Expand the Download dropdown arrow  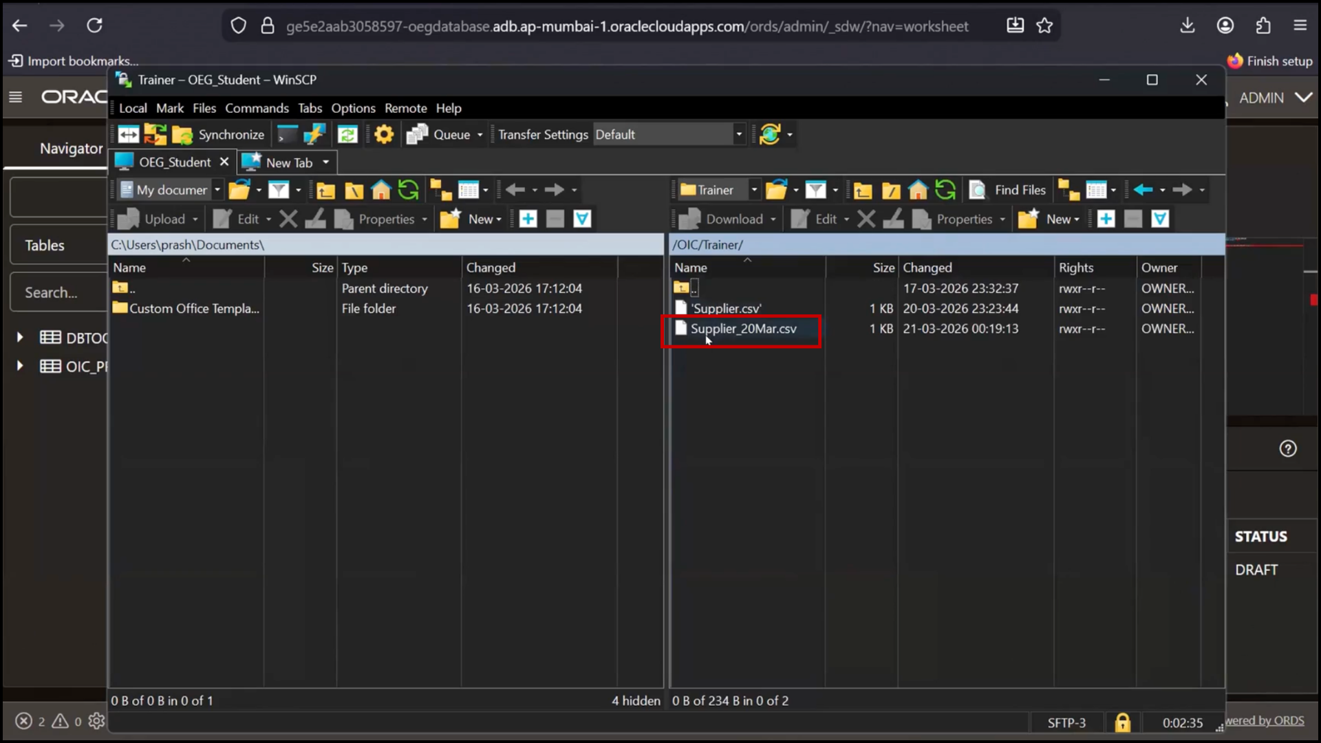pyautogui.click(x=773, y=219)
